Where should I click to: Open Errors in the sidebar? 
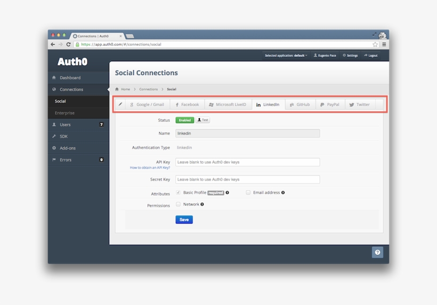click(78, 160)
